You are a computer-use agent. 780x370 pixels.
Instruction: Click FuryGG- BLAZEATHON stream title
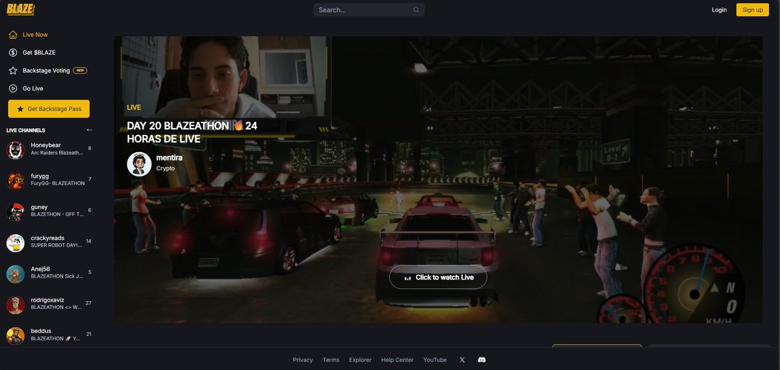pyautogui.click(x=58, y=183)
